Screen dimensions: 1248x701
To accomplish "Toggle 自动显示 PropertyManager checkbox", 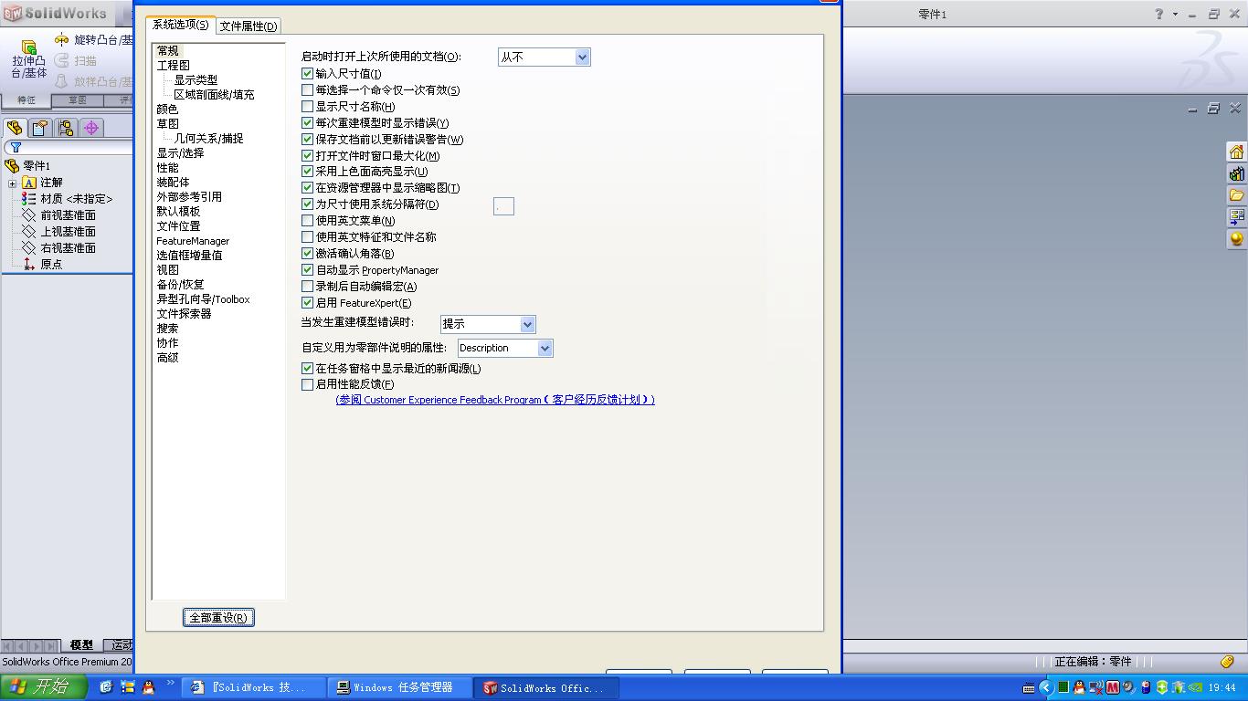I will (307, 270).
